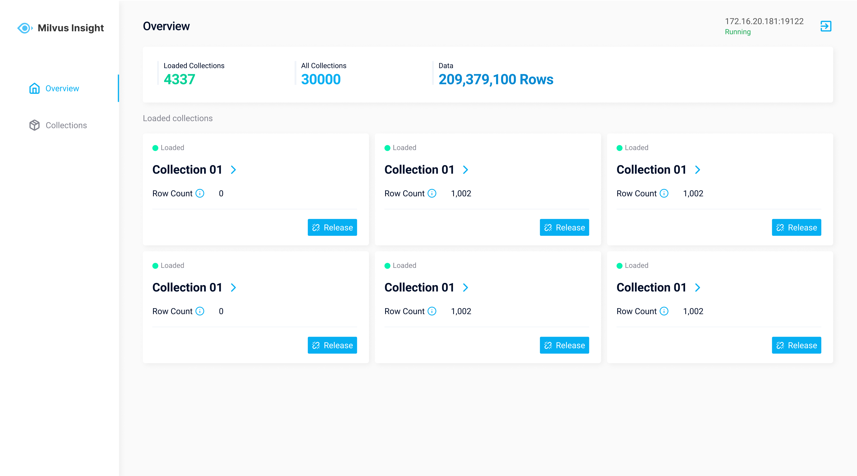Click the Overview page heading
The height and width of the screenshot is (476, 857).
166,26
